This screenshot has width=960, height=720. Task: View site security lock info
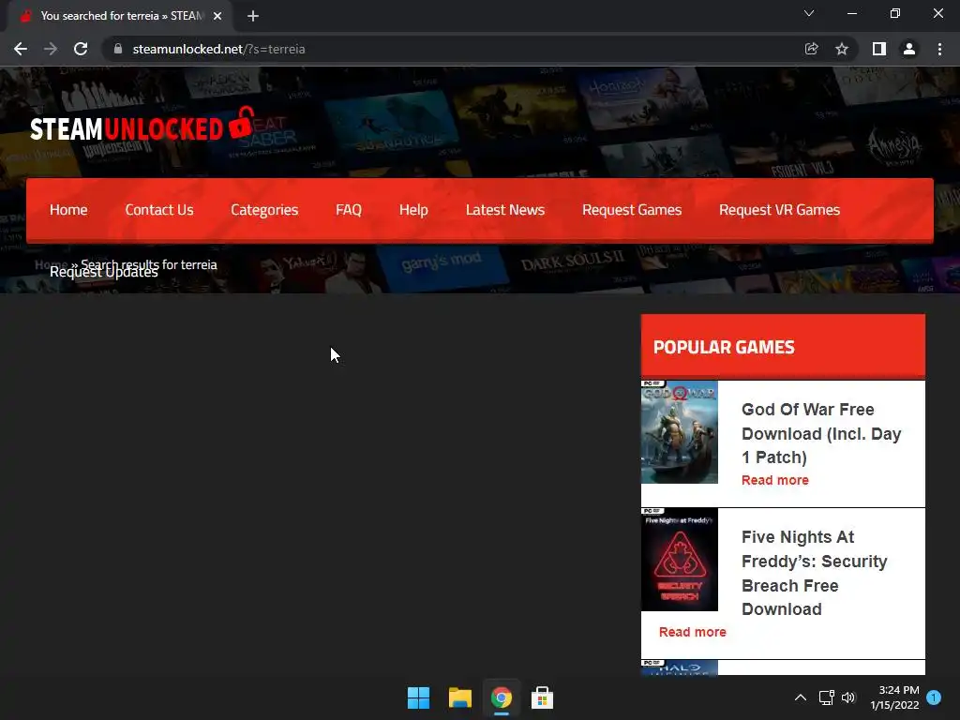click(x=118, y=49)
